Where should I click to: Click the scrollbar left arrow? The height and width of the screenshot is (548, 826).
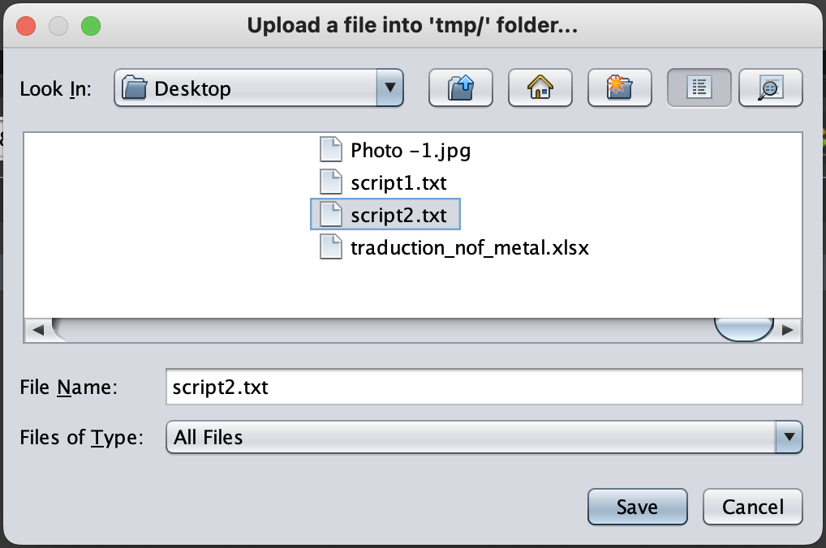pos(37,330)
